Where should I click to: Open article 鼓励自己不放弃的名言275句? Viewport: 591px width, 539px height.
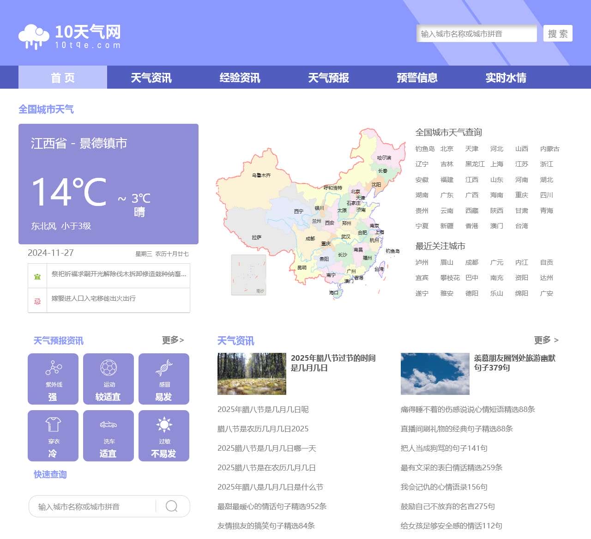point(448,506)
